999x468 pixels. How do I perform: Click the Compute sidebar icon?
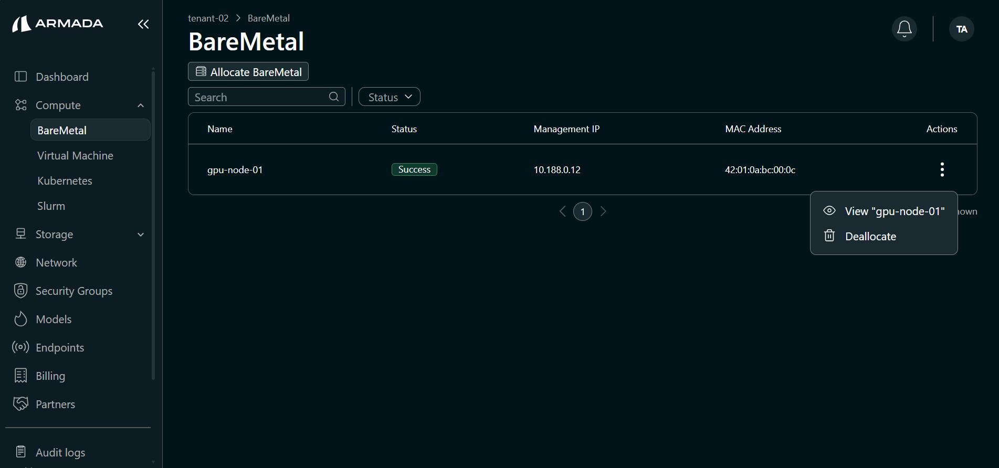point(21,105)
